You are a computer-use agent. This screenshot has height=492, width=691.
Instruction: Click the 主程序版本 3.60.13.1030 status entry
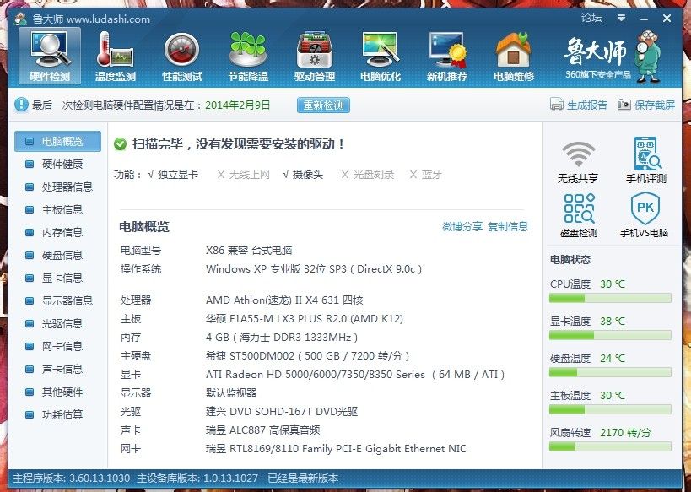tap(72, 478)
